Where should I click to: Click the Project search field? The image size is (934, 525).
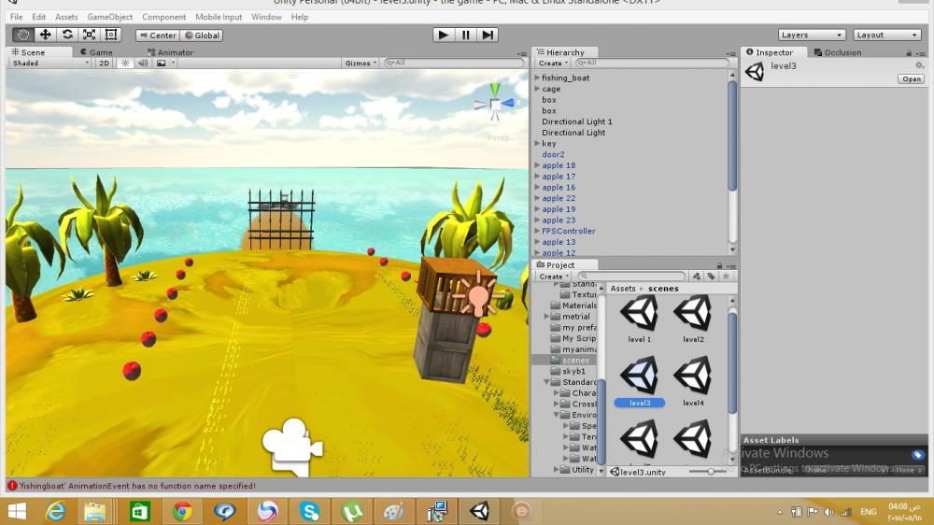[x=631, y=277]
